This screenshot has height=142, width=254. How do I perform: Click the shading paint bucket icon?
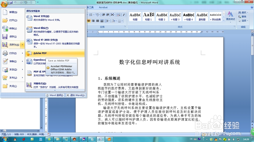(113, 21)
